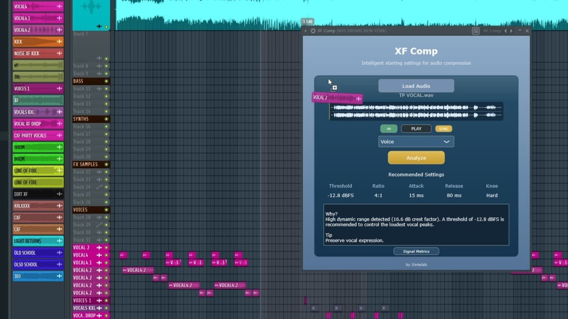Click the BASS group track name
The height and width of the screenshot is (319, 568).
78,81
